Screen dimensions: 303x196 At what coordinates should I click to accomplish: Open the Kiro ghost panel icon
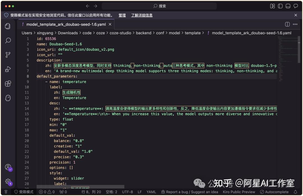[x=8, y=98]
